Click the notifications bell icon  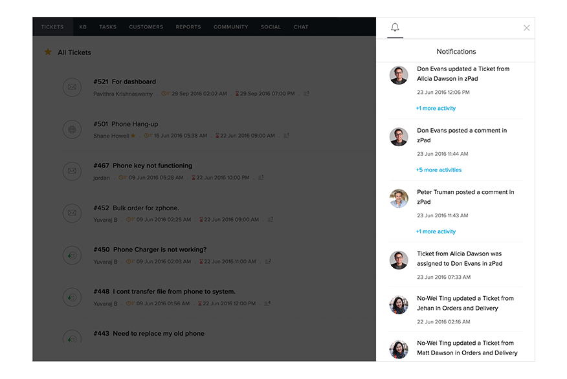point(395,27)
